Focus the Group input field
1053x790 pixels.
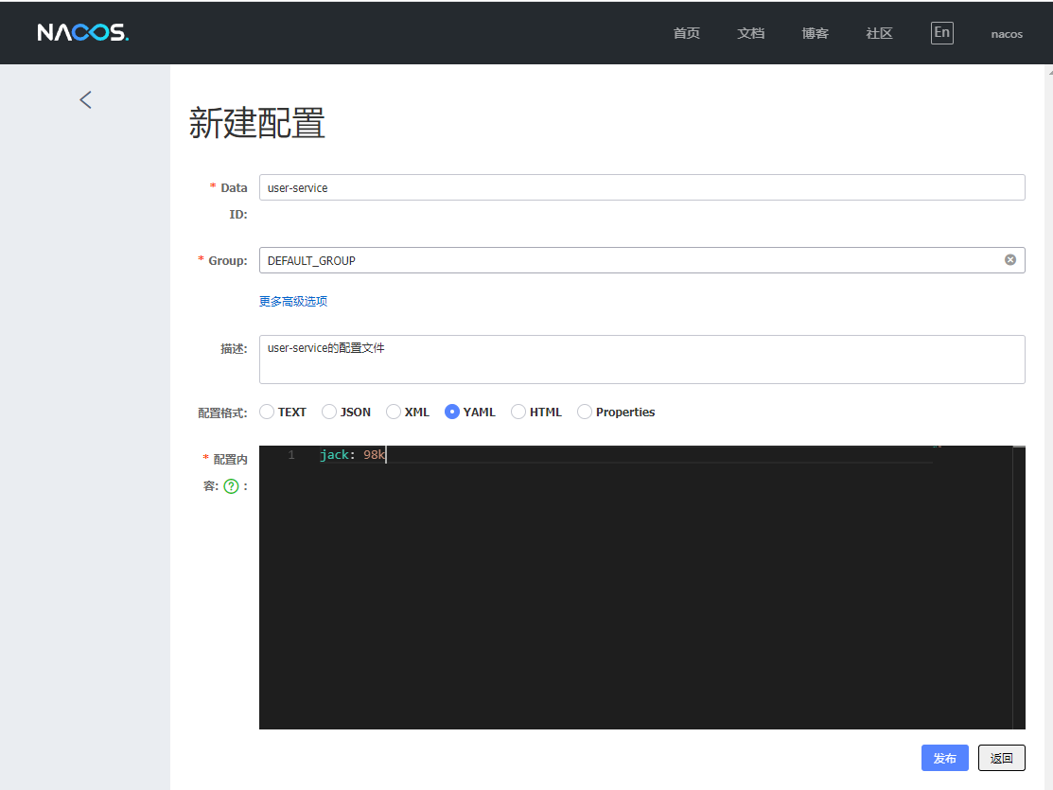point(642,260)
